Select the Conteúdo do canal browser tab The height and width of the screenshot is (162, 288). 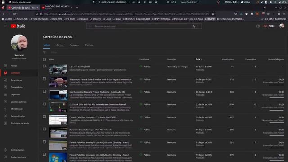[x=23, y=8]
